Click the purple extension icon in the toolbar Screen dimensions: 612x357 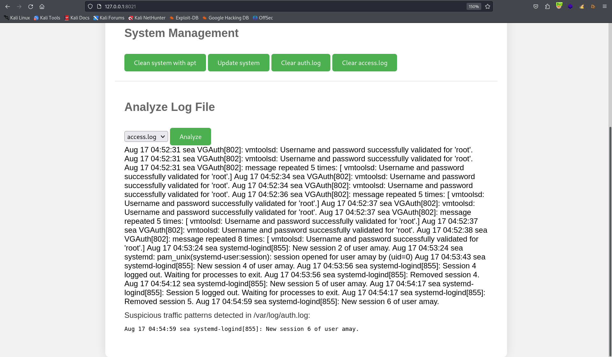coord(570,6)
